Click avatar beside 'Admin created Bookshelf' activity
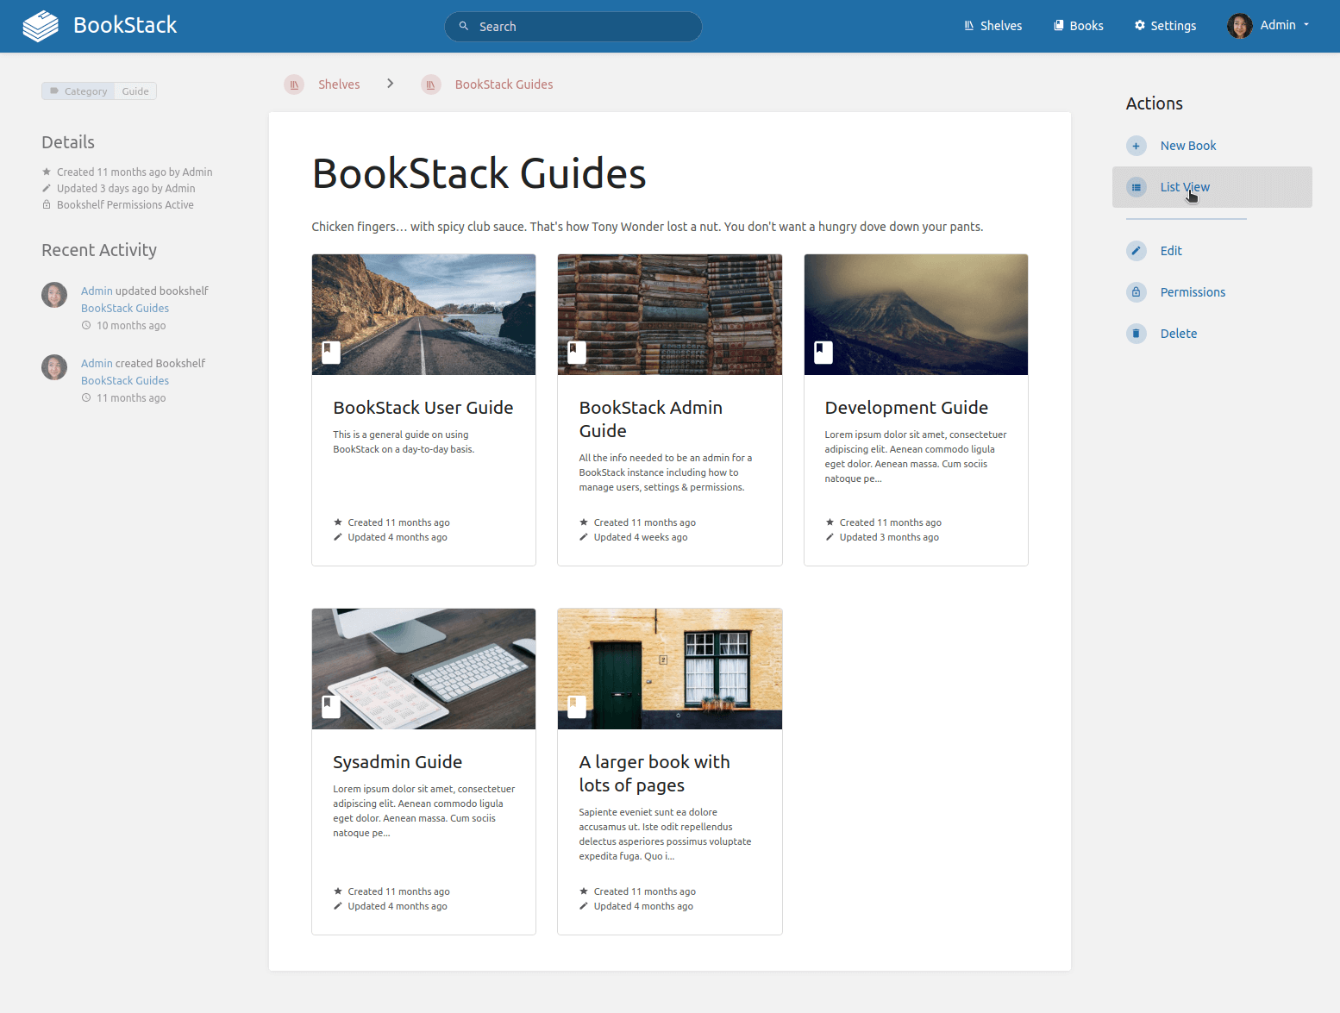This screenshot has width=1340, height=1013. (54, 367)
